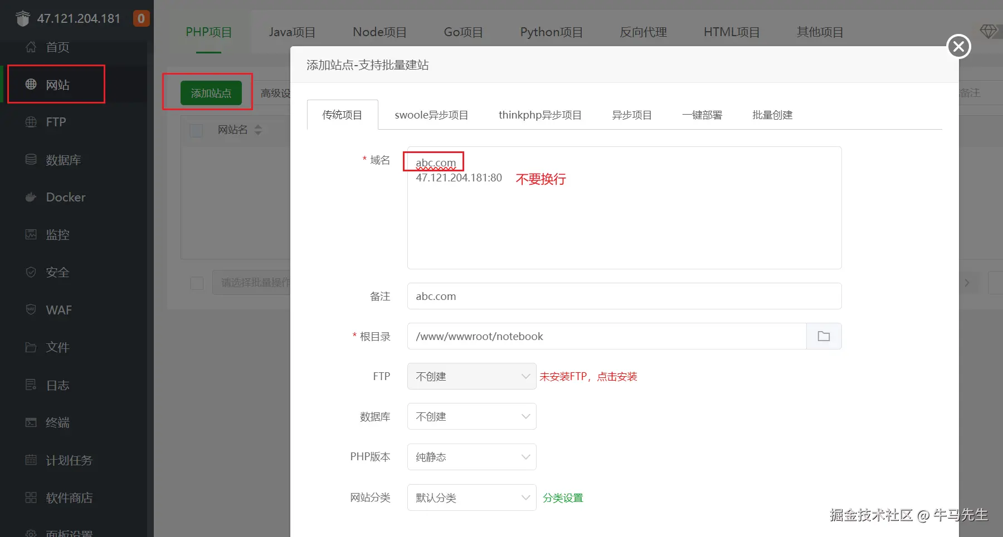1003x537 pixels.
Task: Click the 备注 input field
Action: tap(624, 296)
